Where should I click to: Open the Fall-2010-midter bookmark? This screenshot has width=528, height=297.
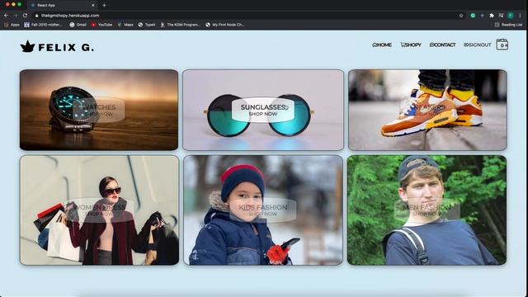point(43,25)
